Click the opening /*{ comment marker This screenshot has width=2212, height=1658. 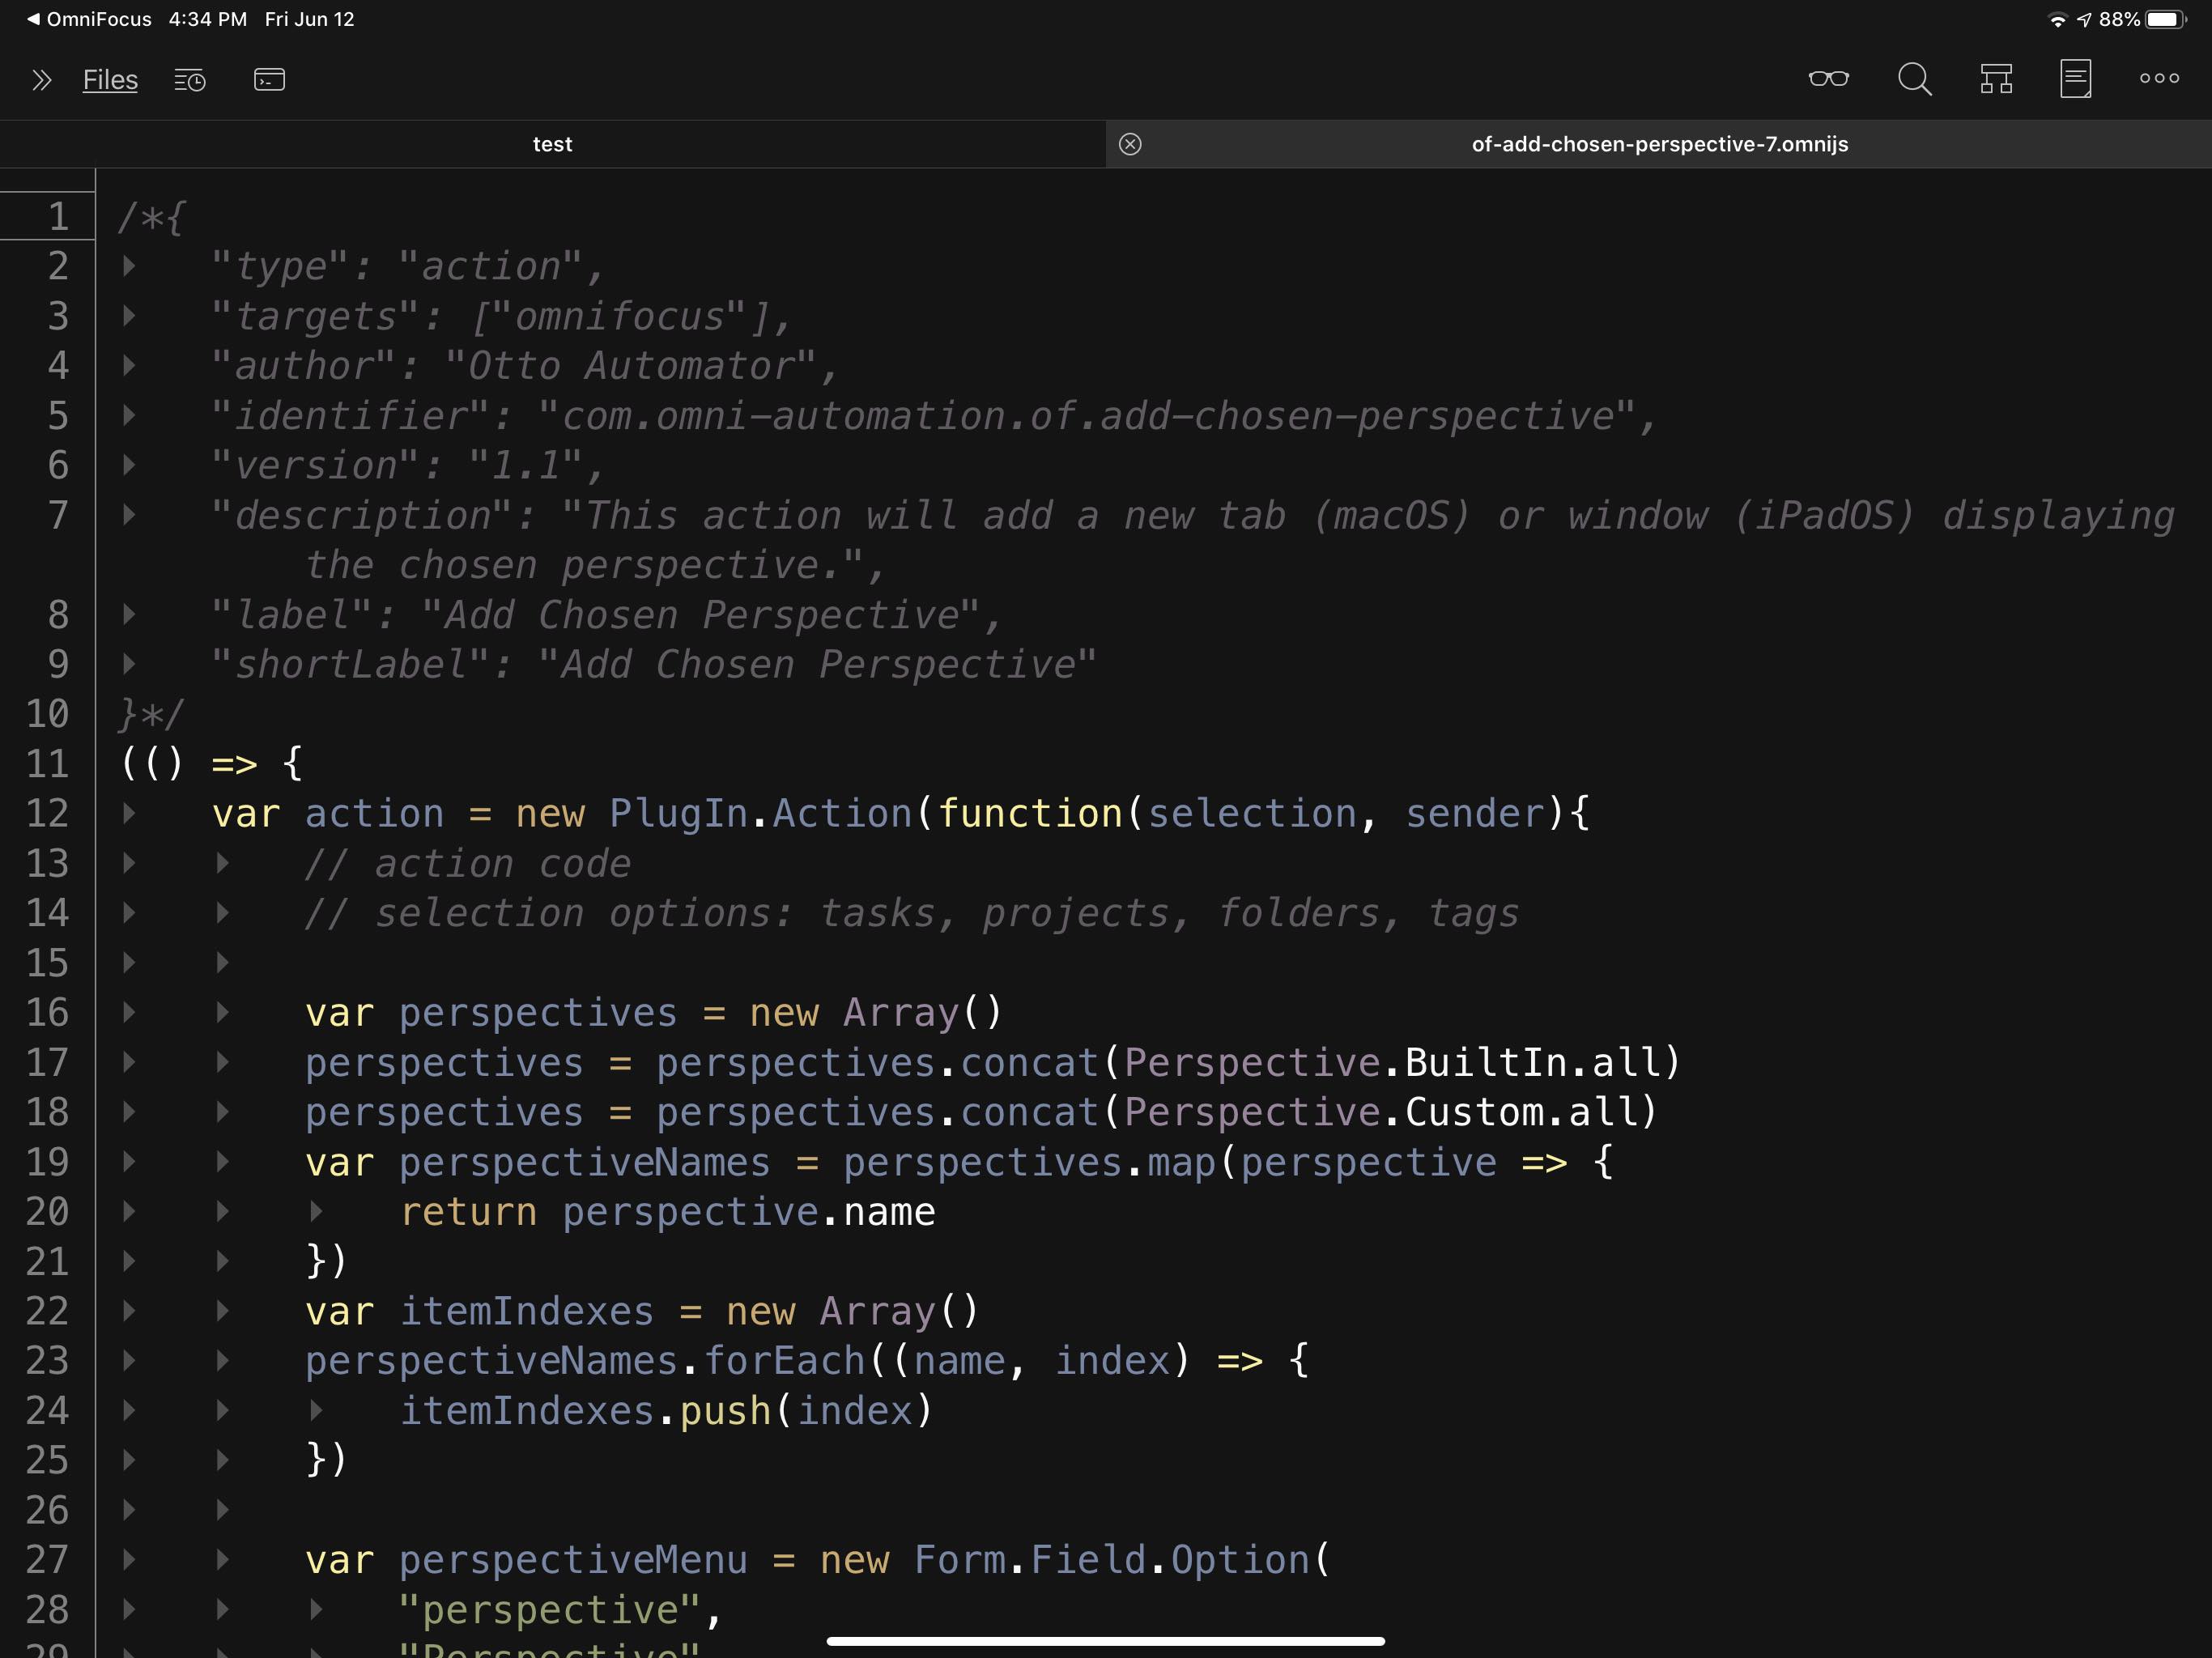(151, 217)
